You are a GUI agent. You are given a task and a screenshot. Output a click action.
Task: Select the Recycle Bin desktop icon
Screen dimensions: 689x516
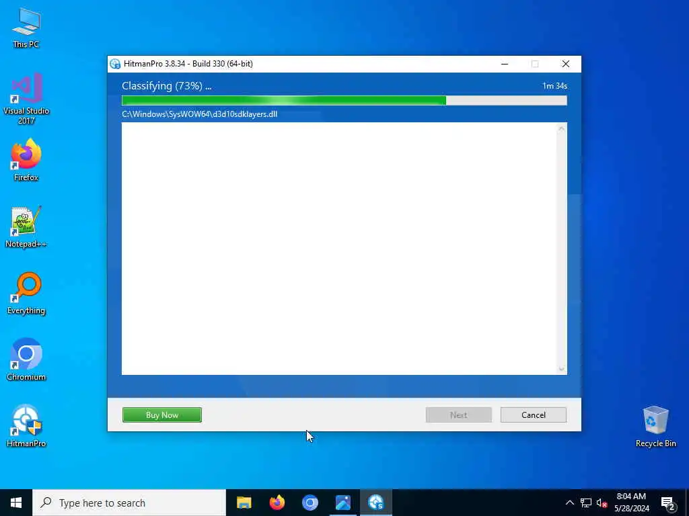pos(655,426)
